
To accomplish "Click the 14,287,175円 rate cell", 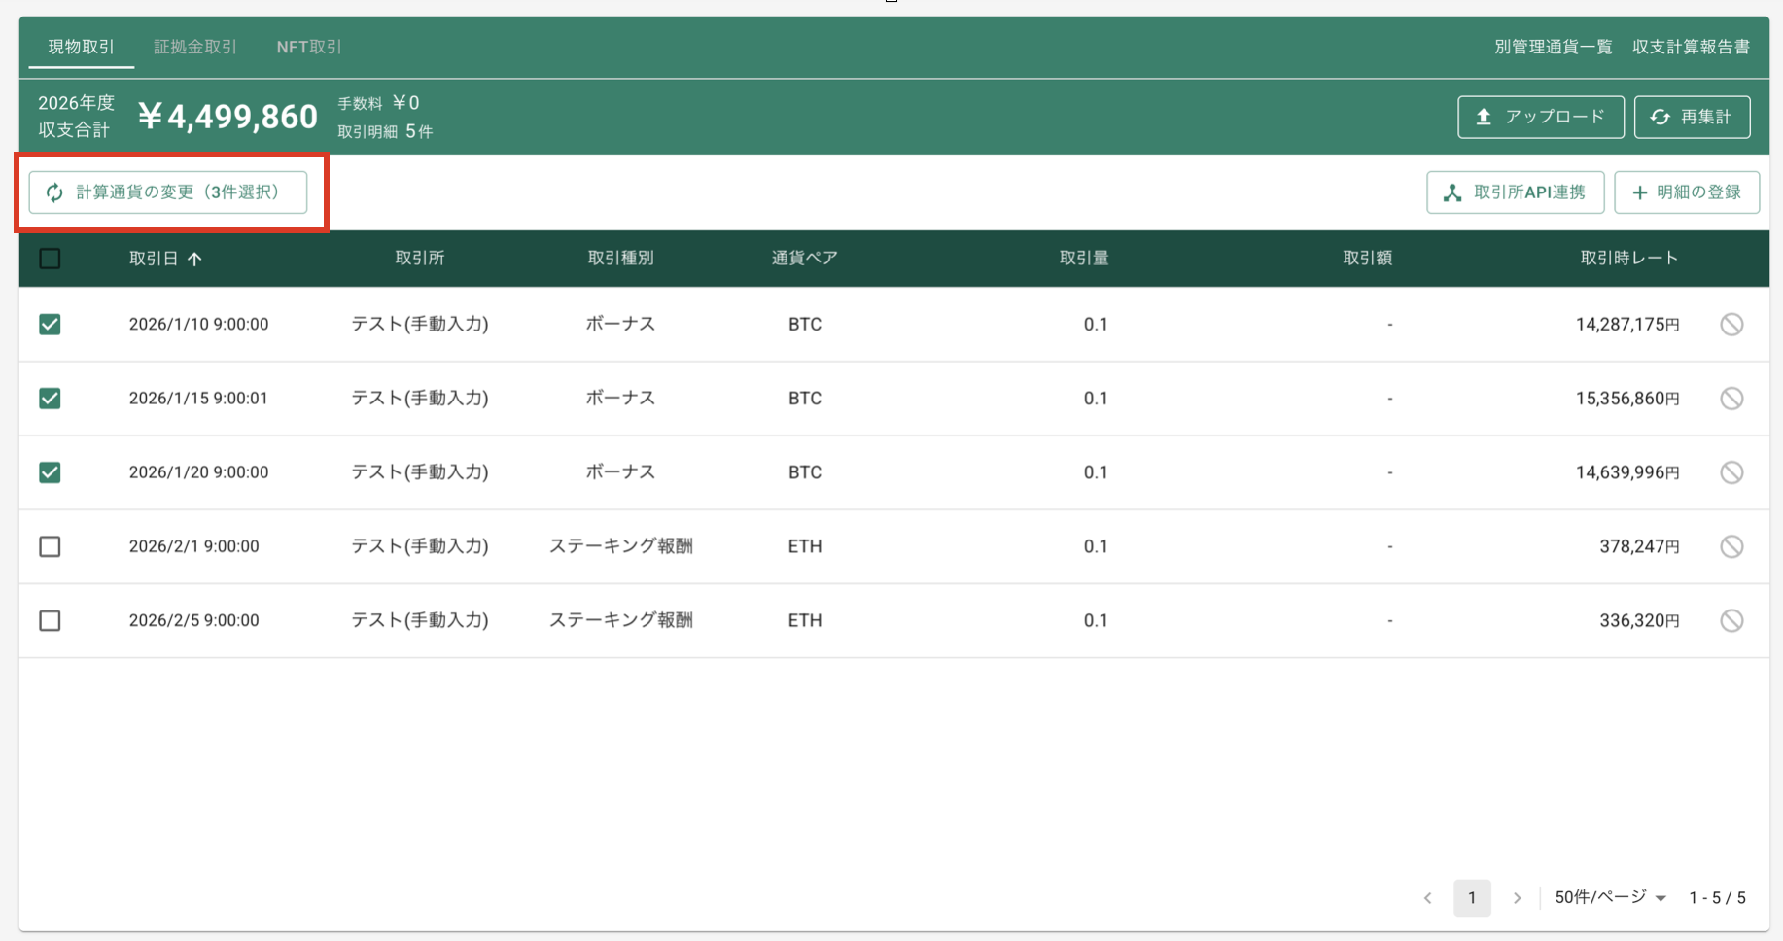I will 1627,325.
